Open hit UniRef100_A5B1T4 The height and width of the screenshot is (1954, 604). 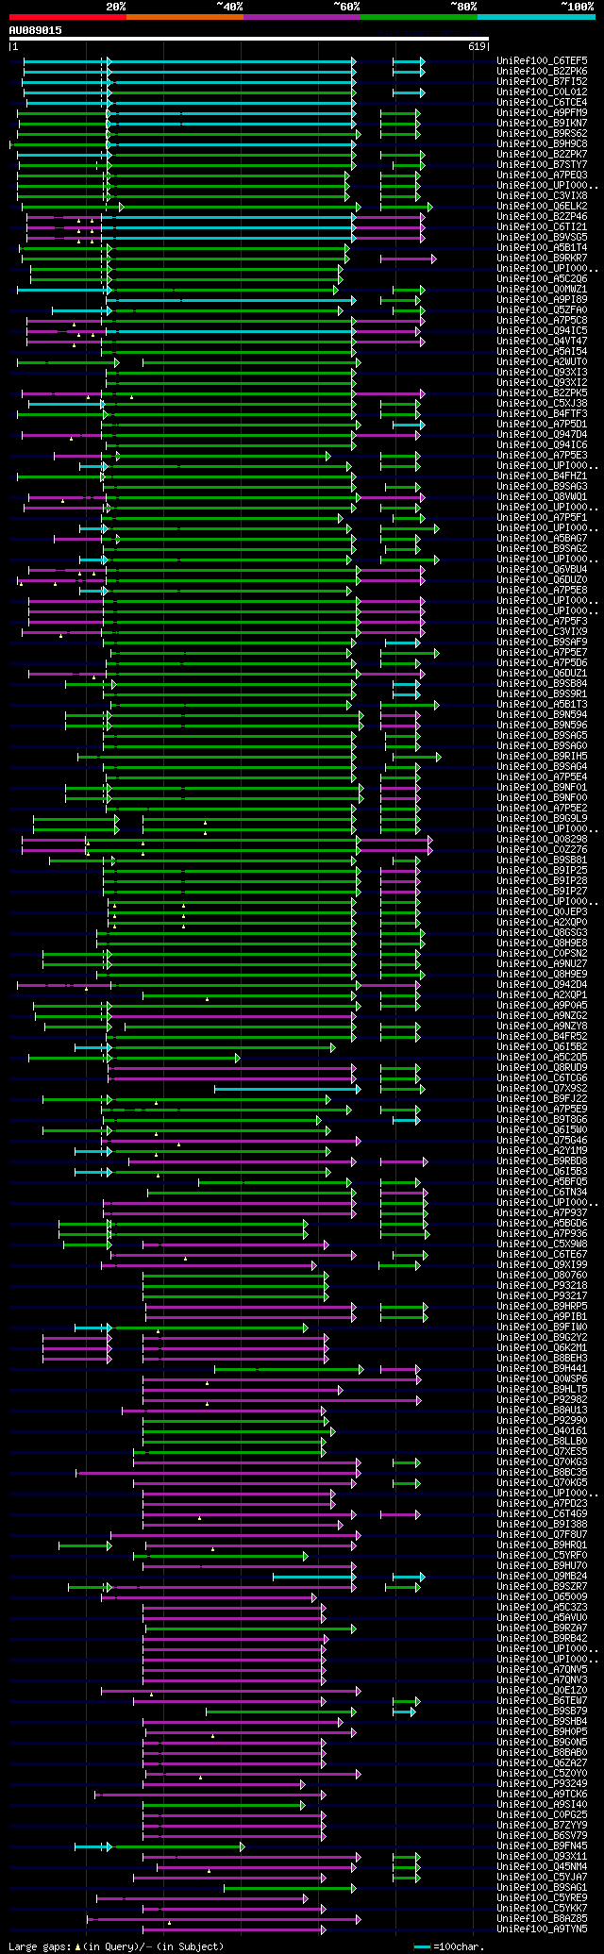click(x=542, y=247)
